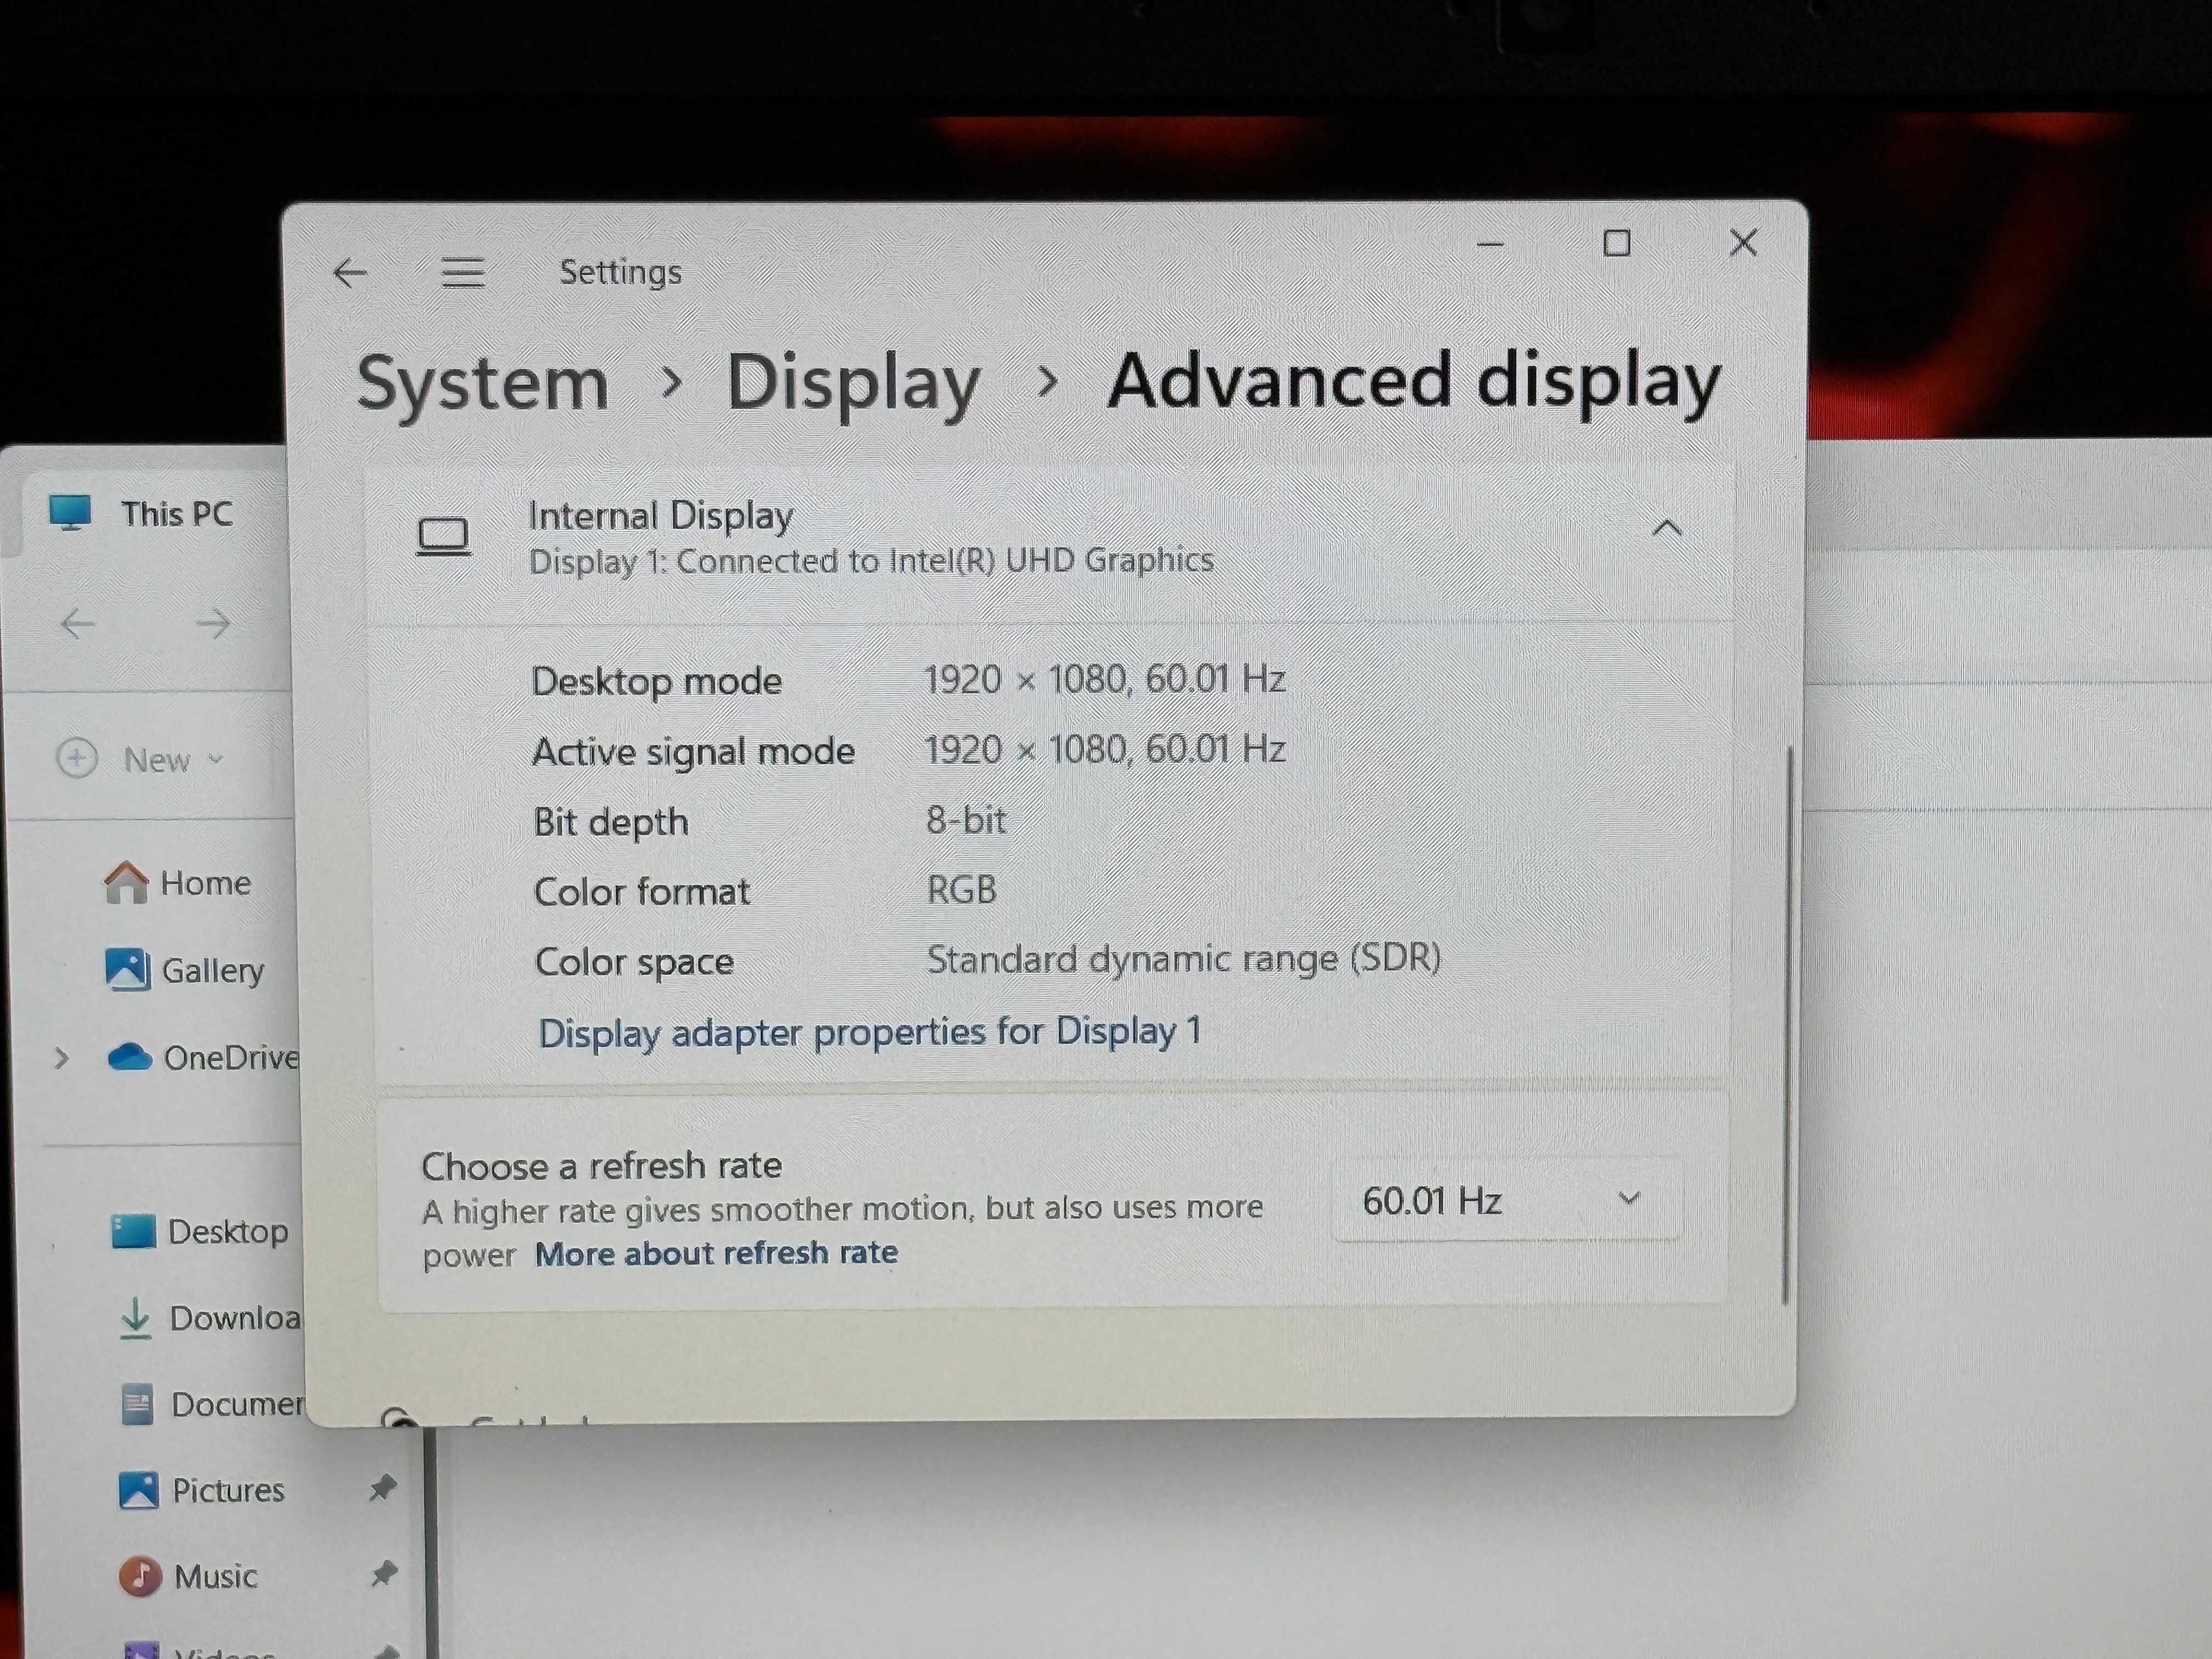Viewport: 2212px width, 1659px height.
Task: Minimize the Settings window
Action: [1491, 244]
